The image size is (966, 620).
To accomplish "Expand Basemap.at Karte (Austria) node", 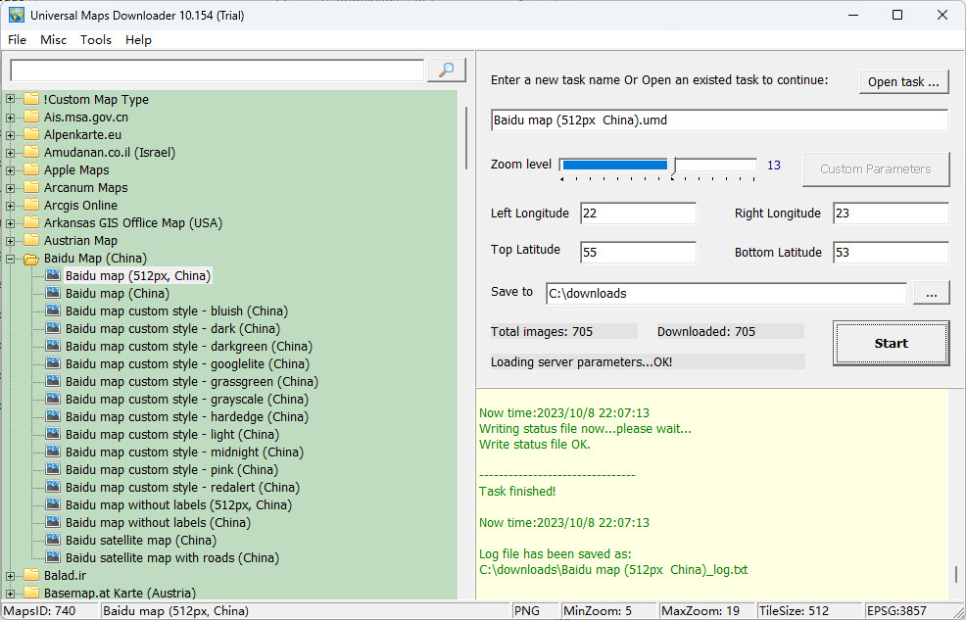I will (10, 594).
